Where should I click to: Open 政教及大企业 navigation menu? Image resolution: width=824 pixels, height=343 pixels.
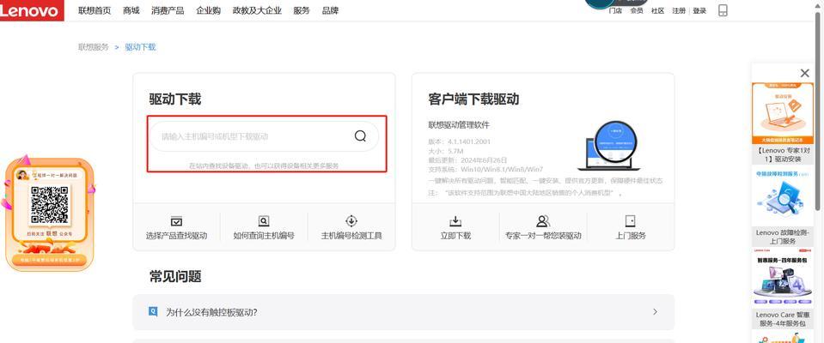pyautogui.click(x=257, y=10)
